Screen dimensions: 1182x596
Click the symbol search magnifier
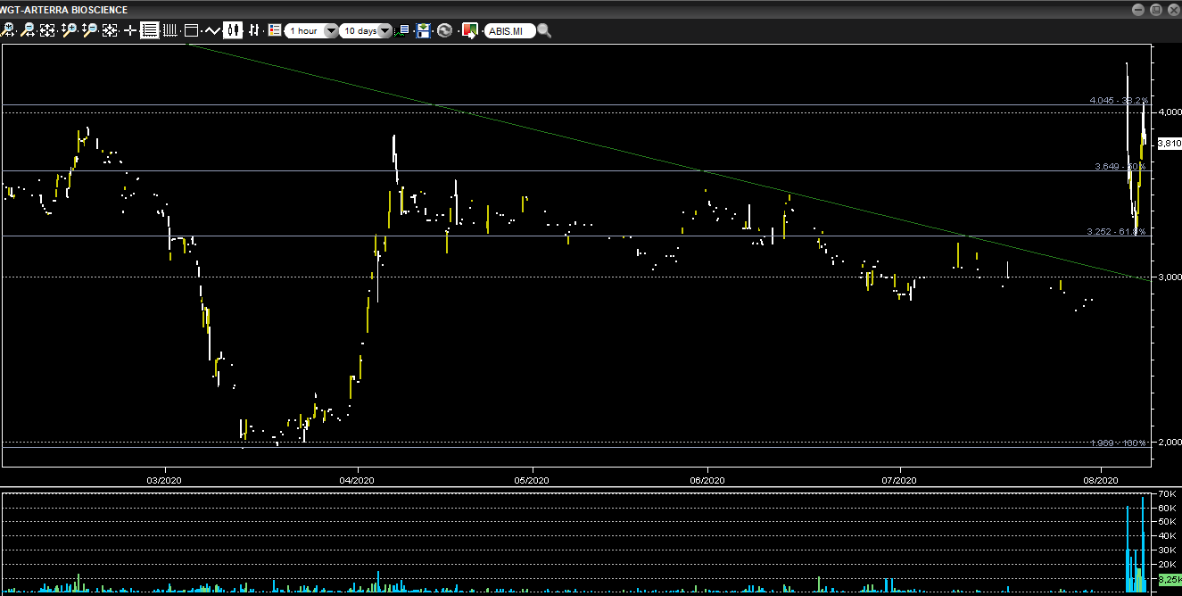[x=544, y=30]
